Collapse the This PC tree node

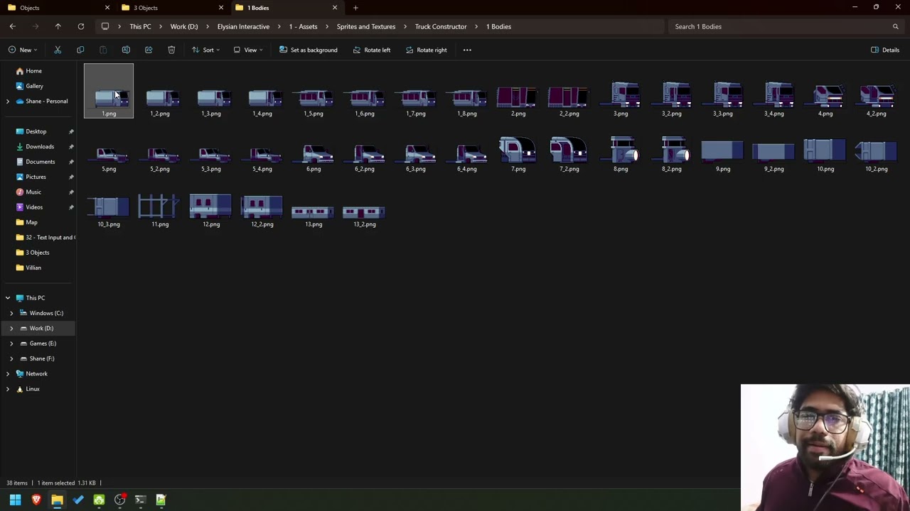[8, 298]
